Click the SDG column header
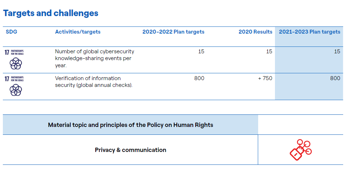356x177 pixels. tap(11, 32)
